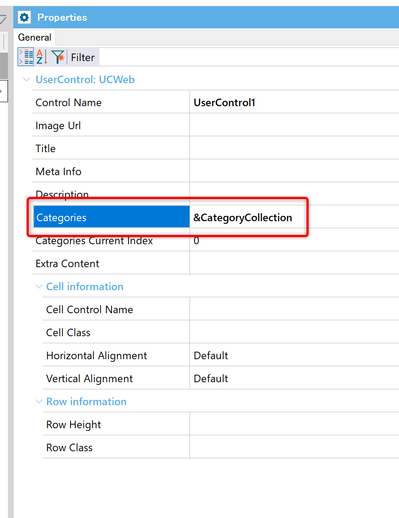399x518 pixels.
Task: Switch to categorized properties view
Action: tap(26, 57)
